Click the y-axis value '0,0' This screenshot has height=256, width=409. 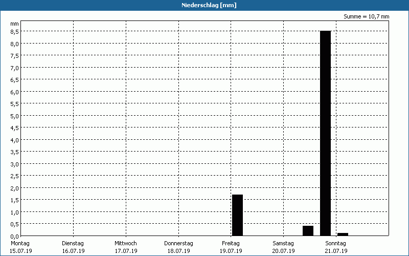(x=15, y=236)
